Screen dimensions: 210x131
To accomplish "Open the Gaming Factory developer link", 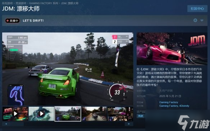I will (169, 102).
